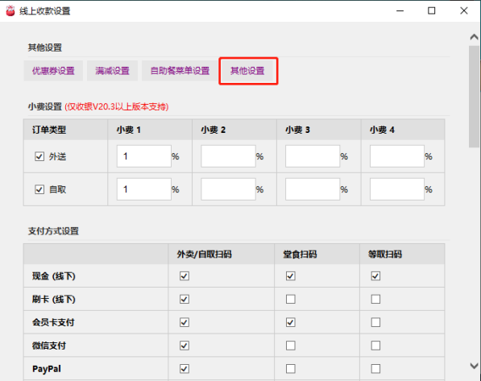
Task: Enable 微信支付 for 等取扫码
Action: click(375, 346)
